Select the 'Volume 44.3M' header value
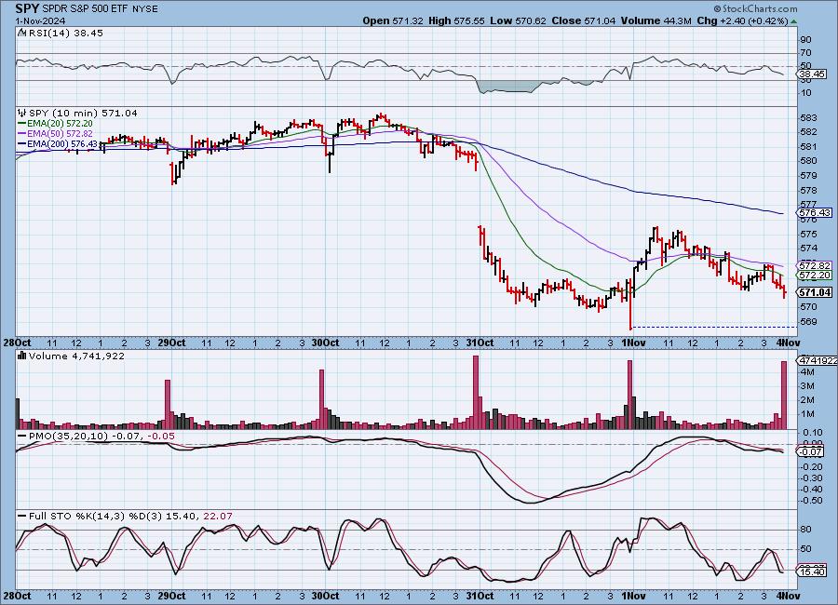This screenshot has width=838, height=605. (x=656, y=20)
